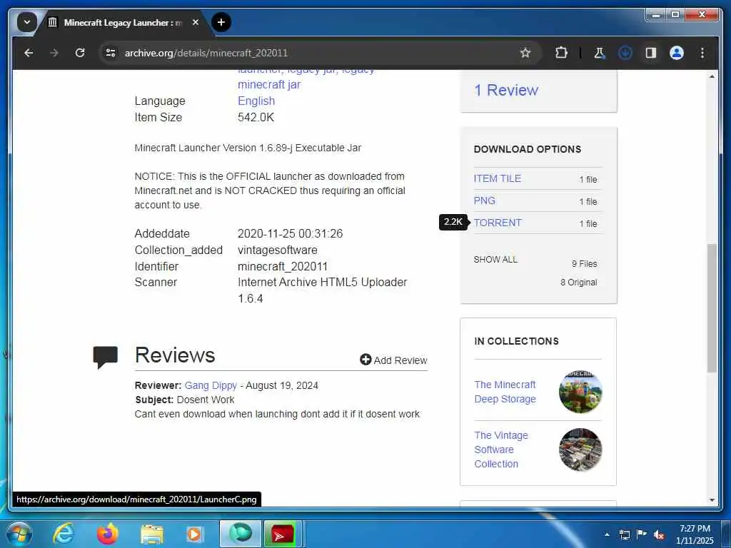Image resolution: width=731 pixels, height=548 pixels.
Task: Open Windows Explorer folder icon
Action: pyautogui.click(x=152, y=534)
